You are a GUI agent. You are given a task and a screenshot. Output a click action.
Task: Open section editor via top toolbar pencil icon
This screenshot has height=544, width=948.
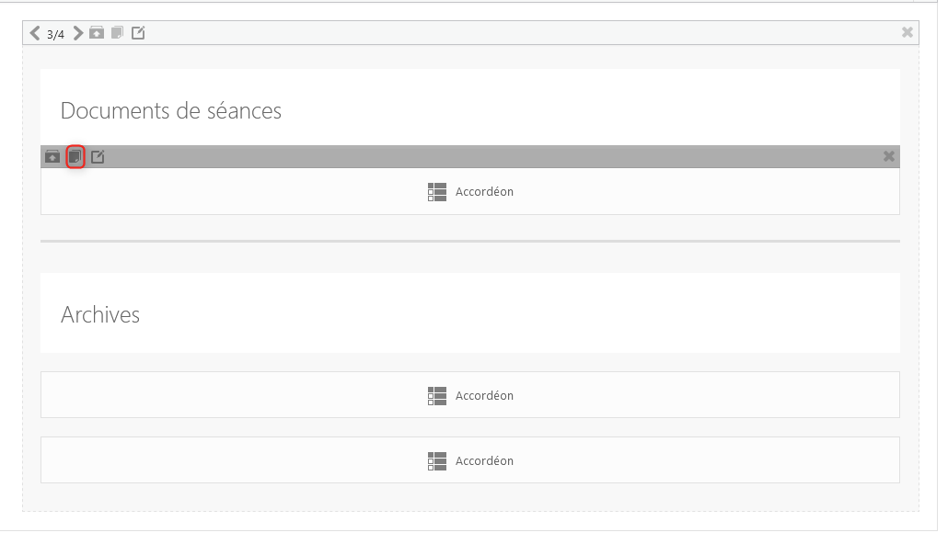[138, 32]
